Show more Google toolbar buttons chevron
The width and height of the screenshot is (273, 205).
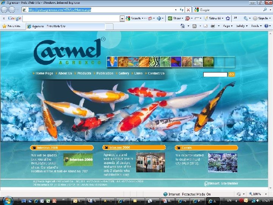(x=235, y=18)
